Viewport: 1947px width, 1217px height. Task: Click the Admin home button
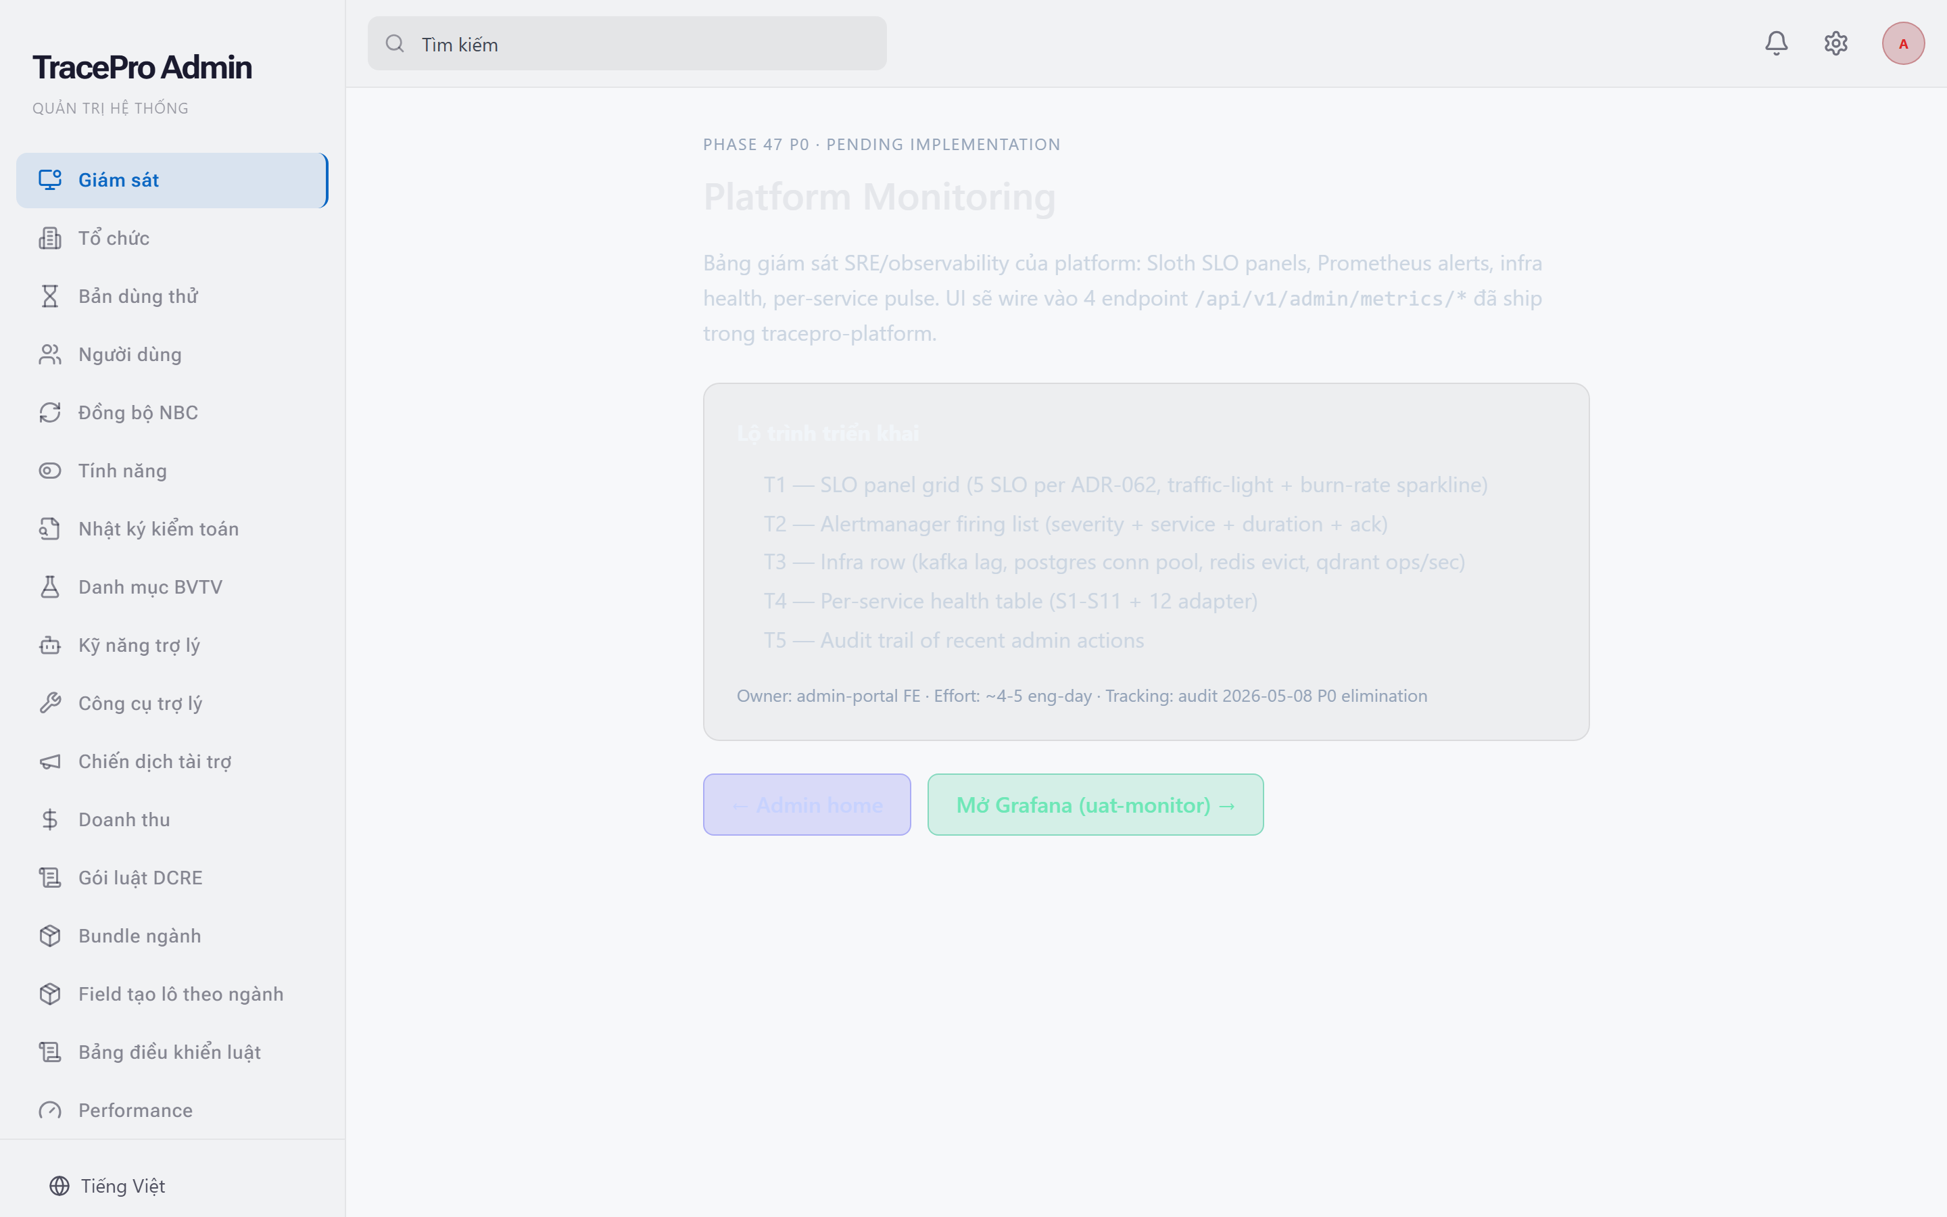pos(807,805)
